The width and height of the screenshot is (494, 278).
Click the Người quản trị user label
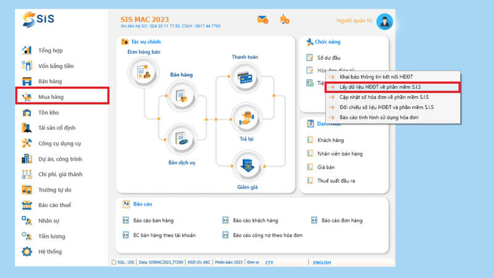coord(354,20)
